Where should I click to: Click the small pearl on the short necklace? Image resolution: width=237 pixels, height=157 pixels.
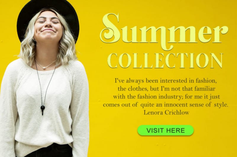click(44, 68)
